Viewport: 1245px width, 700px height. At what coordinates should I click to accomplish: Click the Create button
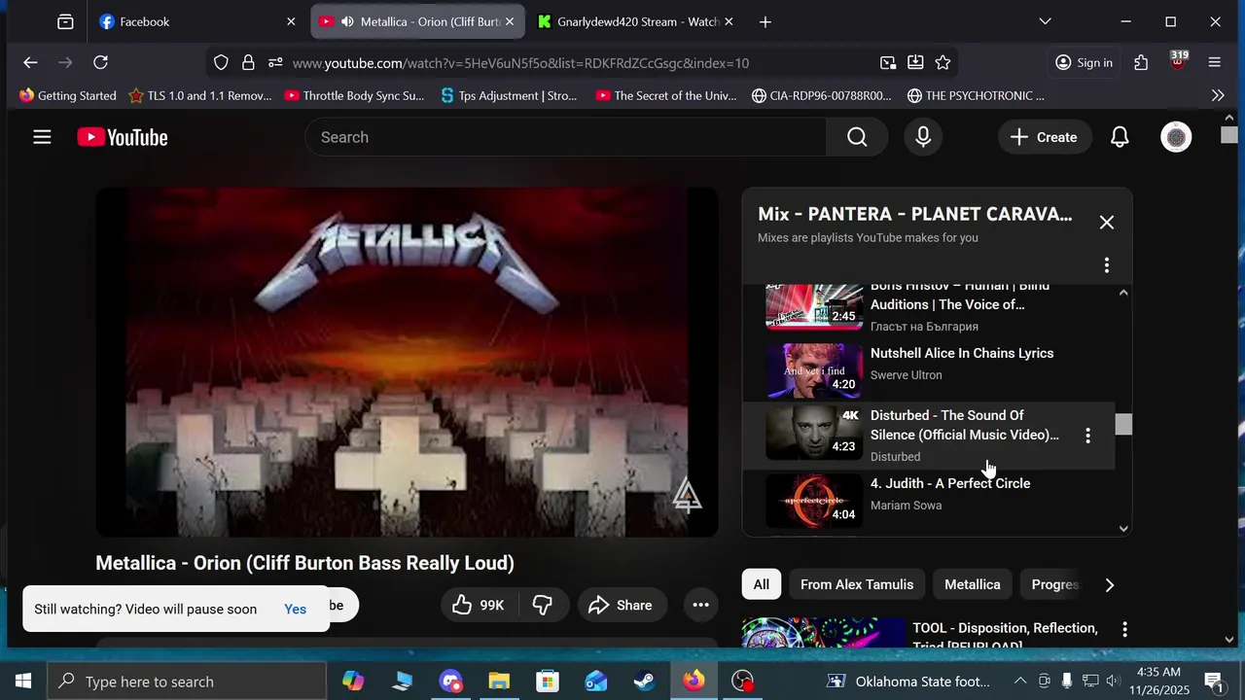point(1044,137)
